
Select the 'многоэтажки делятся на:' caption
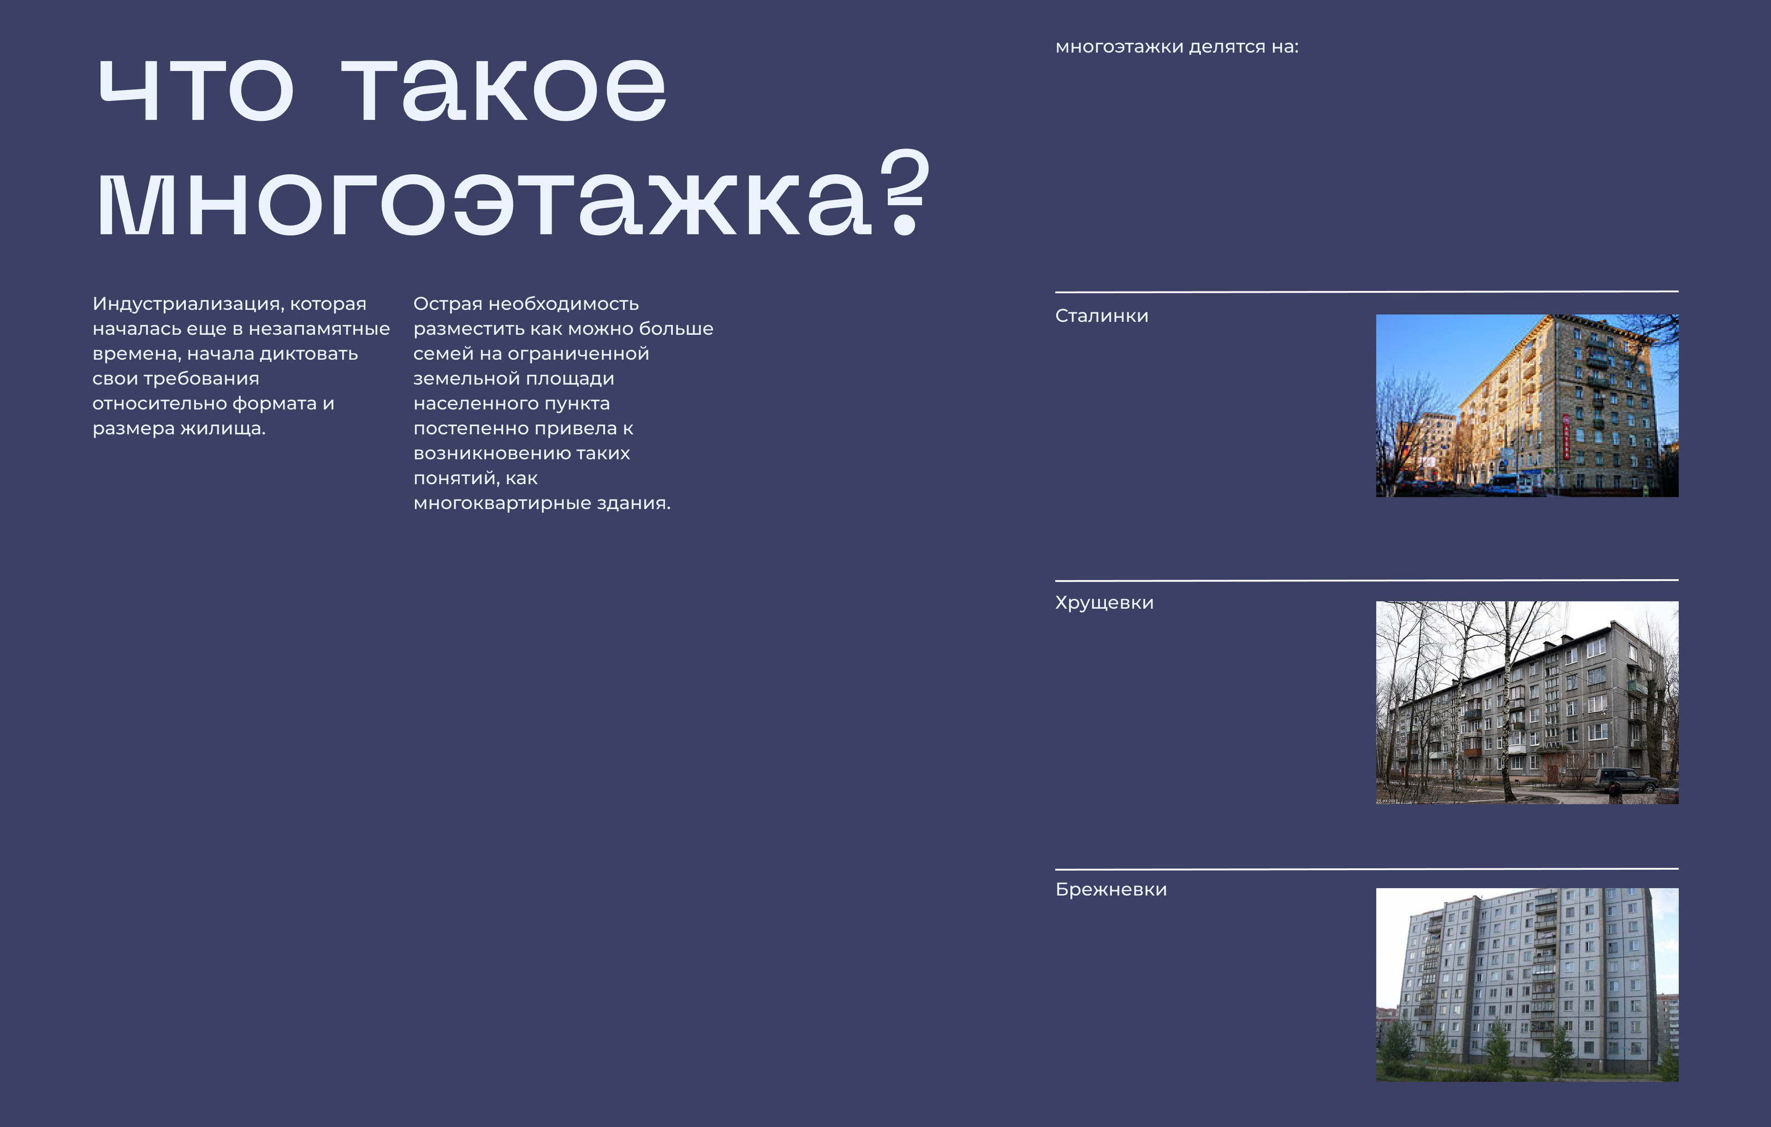pos(1177,47)
